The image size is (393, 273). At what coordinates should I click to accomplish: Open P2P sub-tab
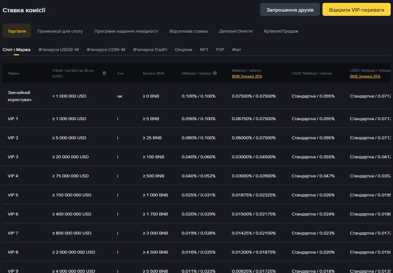[x=220, y=49]
